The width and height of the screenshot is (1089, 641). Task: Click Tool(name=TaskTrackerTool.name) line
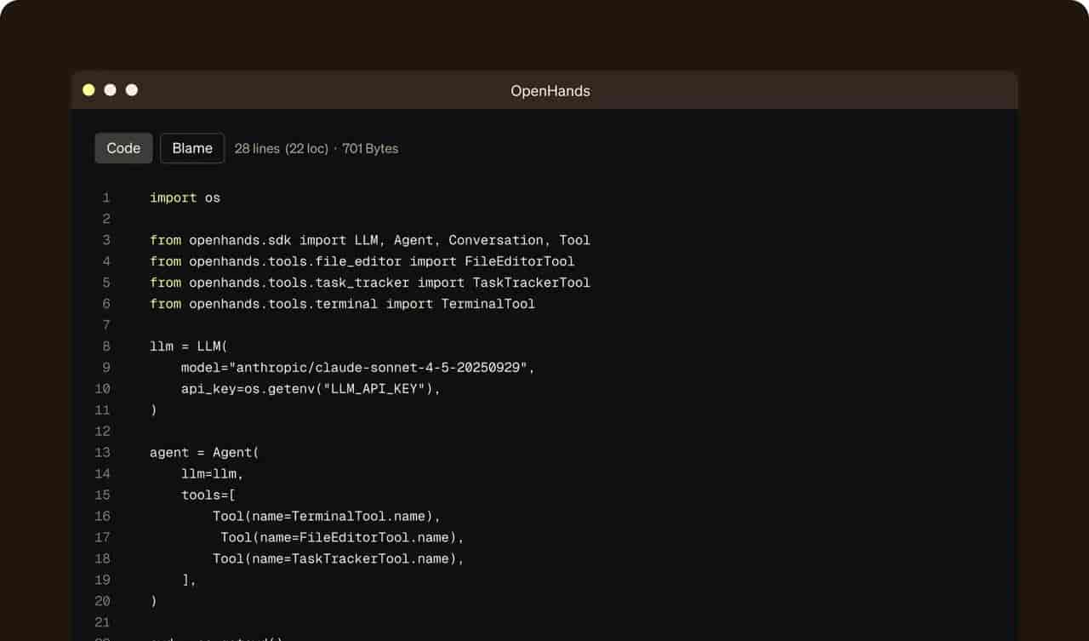tap(339, 559)
